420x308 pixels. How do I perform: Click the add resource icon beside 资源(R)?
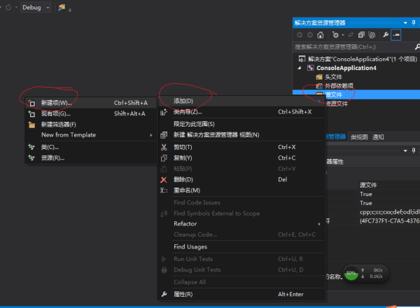click(31, 158)
